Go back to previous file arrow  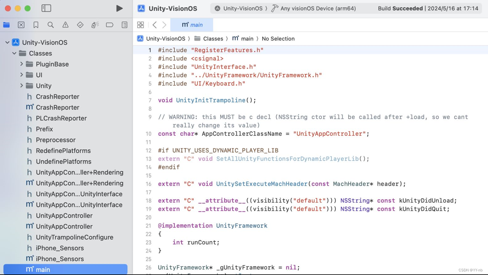155,25
